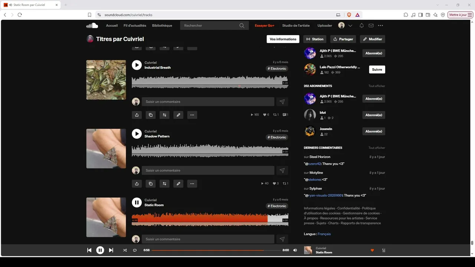Click the SoundCloud logo

[92, 26]
